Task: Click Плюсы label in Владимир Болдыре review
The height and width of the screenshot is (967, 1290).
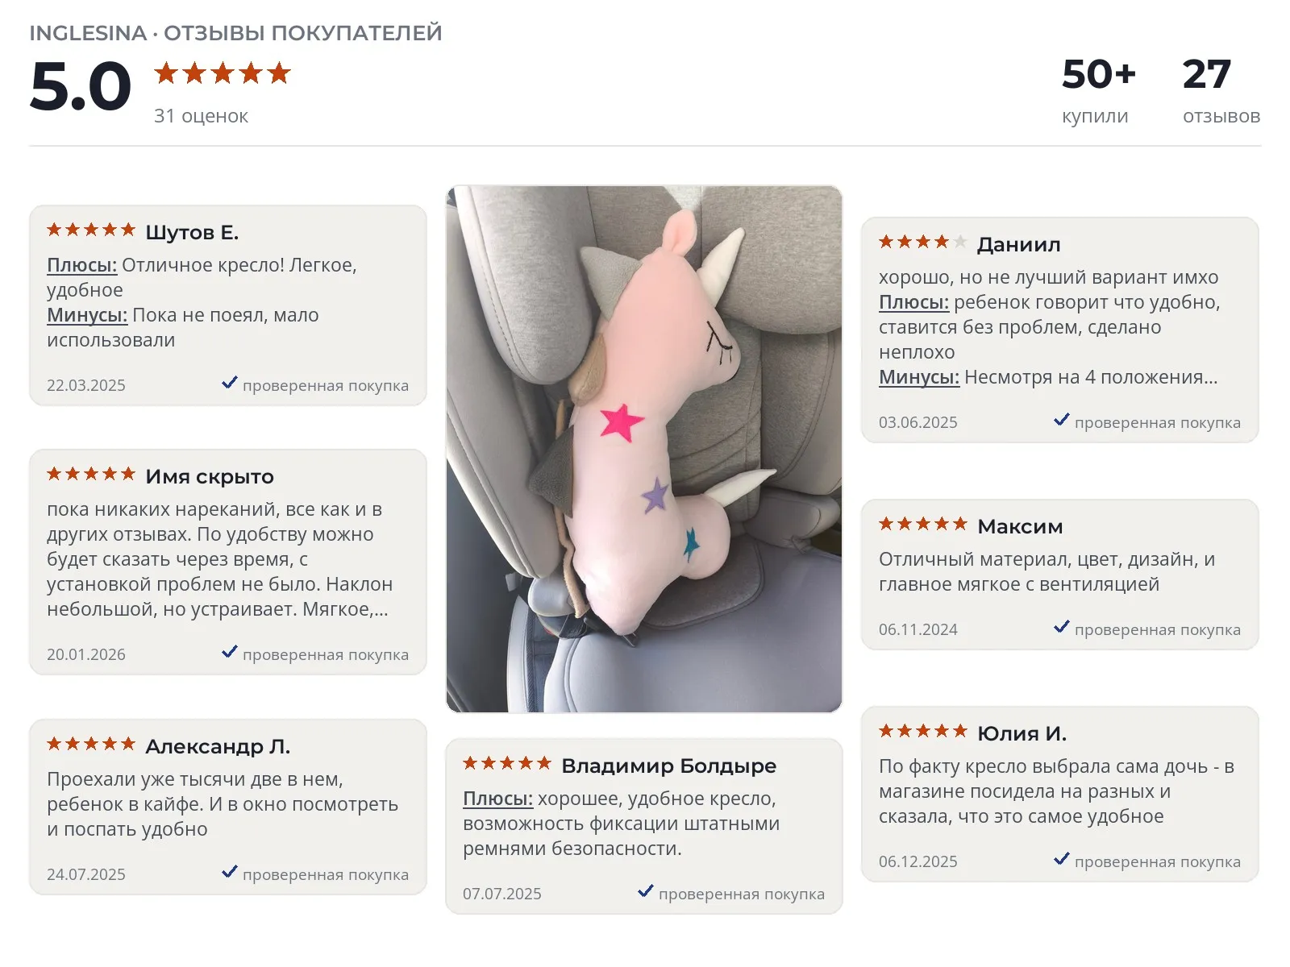Action: click(x=498, y=799)
